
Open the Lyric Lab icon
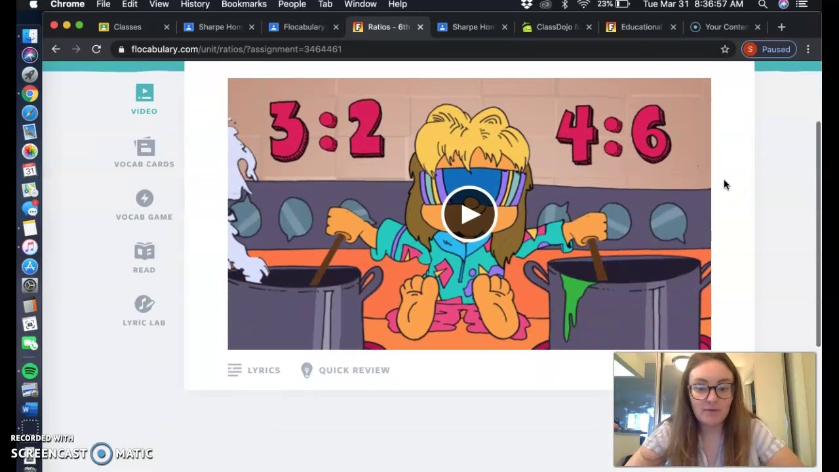tap(144, 304)
